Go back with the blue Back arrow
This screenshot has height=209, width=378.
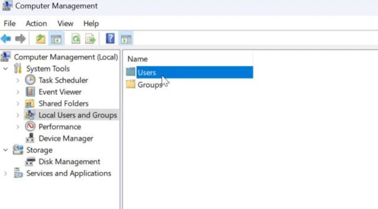6,39
